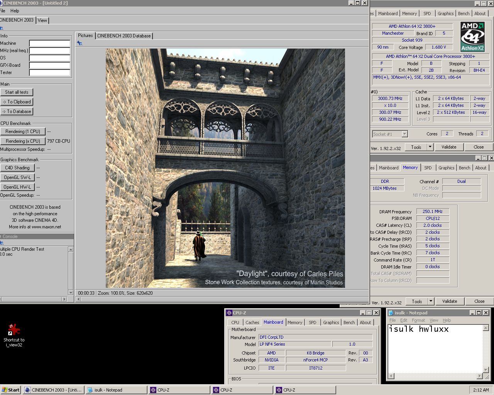This screenshot has height=395, width=494.
Task: Start the OpenGL SW-L test
Action: (17, 177)
